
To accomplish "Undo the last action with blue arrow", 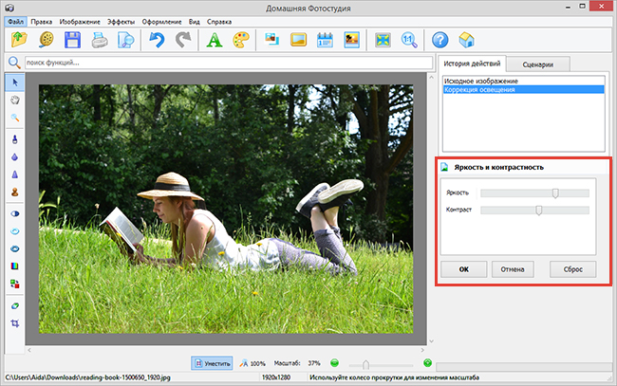I will (x=157, y=40).
